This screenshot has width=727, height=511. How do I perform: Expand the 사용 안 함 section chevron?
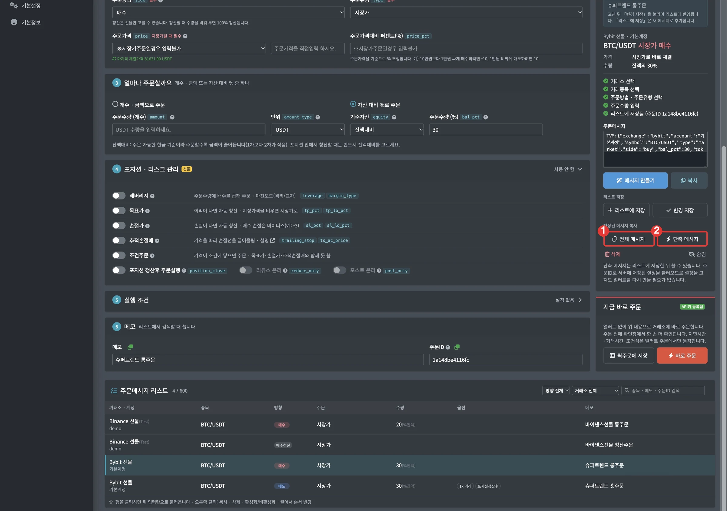[580, 170]
